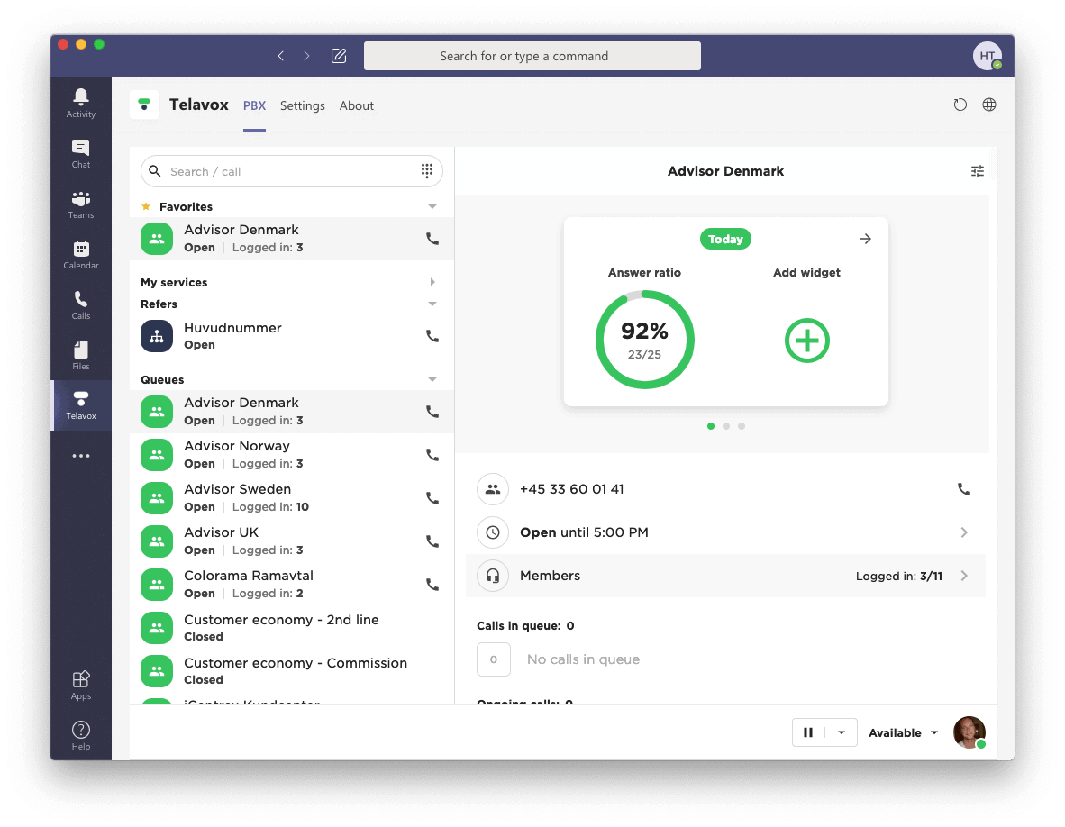Click the compose new message icon
This screenshot has height=827, width=1065.
point(339,56)
